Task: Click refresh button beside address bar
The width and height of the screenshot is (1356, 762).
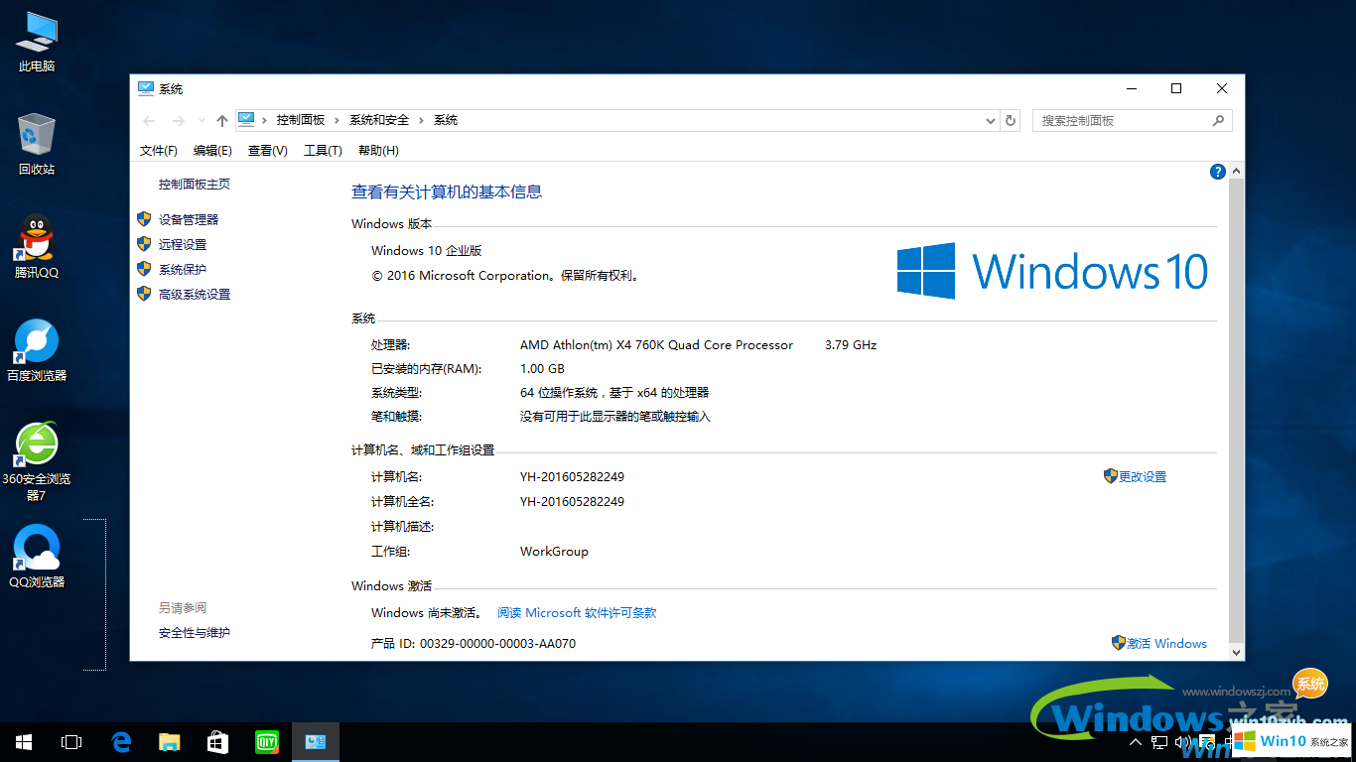Action: tap(1011, 120)
